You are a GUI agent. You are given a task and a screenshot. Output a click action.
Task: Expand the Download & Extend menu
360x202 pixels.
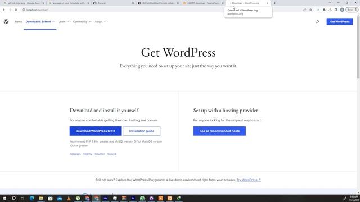40,22
